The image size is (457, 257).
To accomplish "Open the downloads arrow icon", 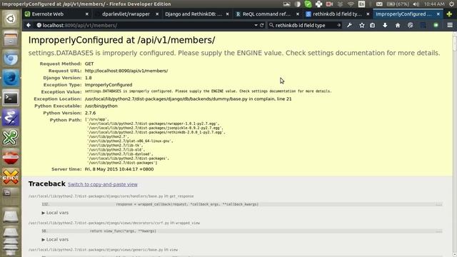I will point(385,26).
